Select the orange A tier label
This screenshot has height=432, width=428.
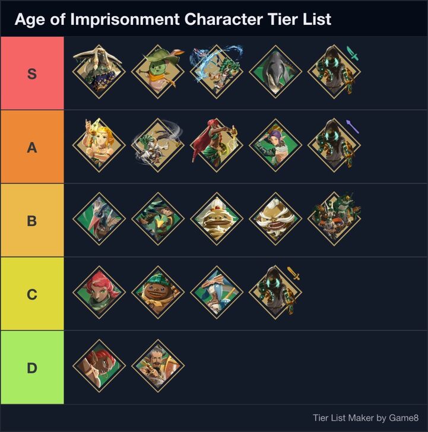pos(32,147)
